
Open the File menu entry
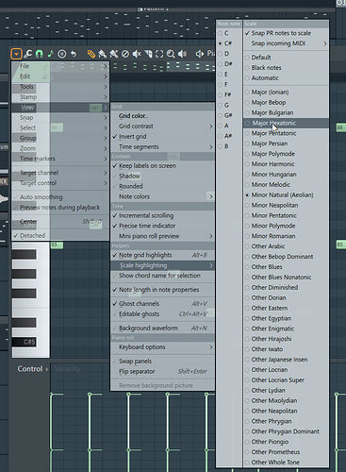point(60,66)
